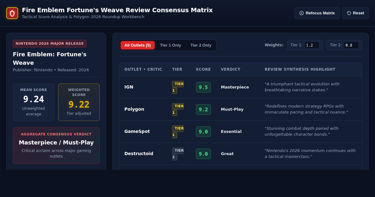Click the Tactical Score Analysis subtitle
375x197 pixels.
pyautogui.click(x=83, y=17)
